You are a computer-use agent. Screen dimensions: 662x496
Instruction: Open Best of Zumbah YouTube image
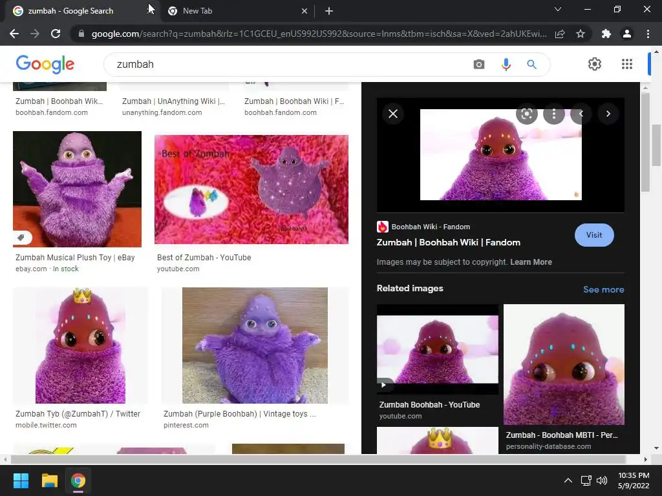pos(251,189)
